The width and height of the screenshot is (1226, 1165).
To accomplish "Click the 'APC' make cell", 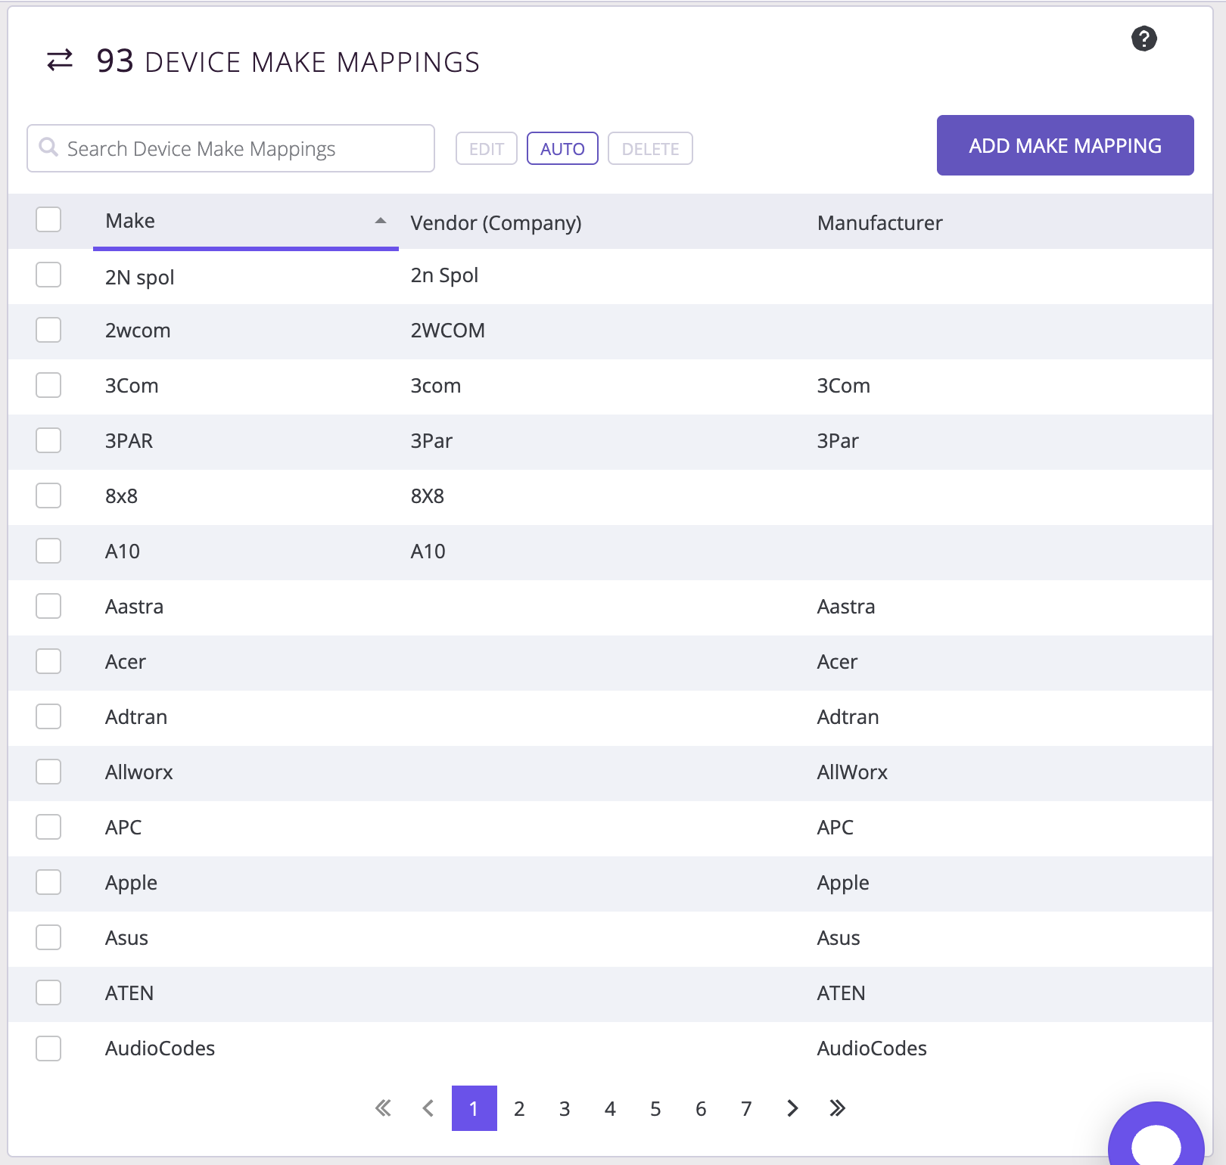I will coord(123,827).
